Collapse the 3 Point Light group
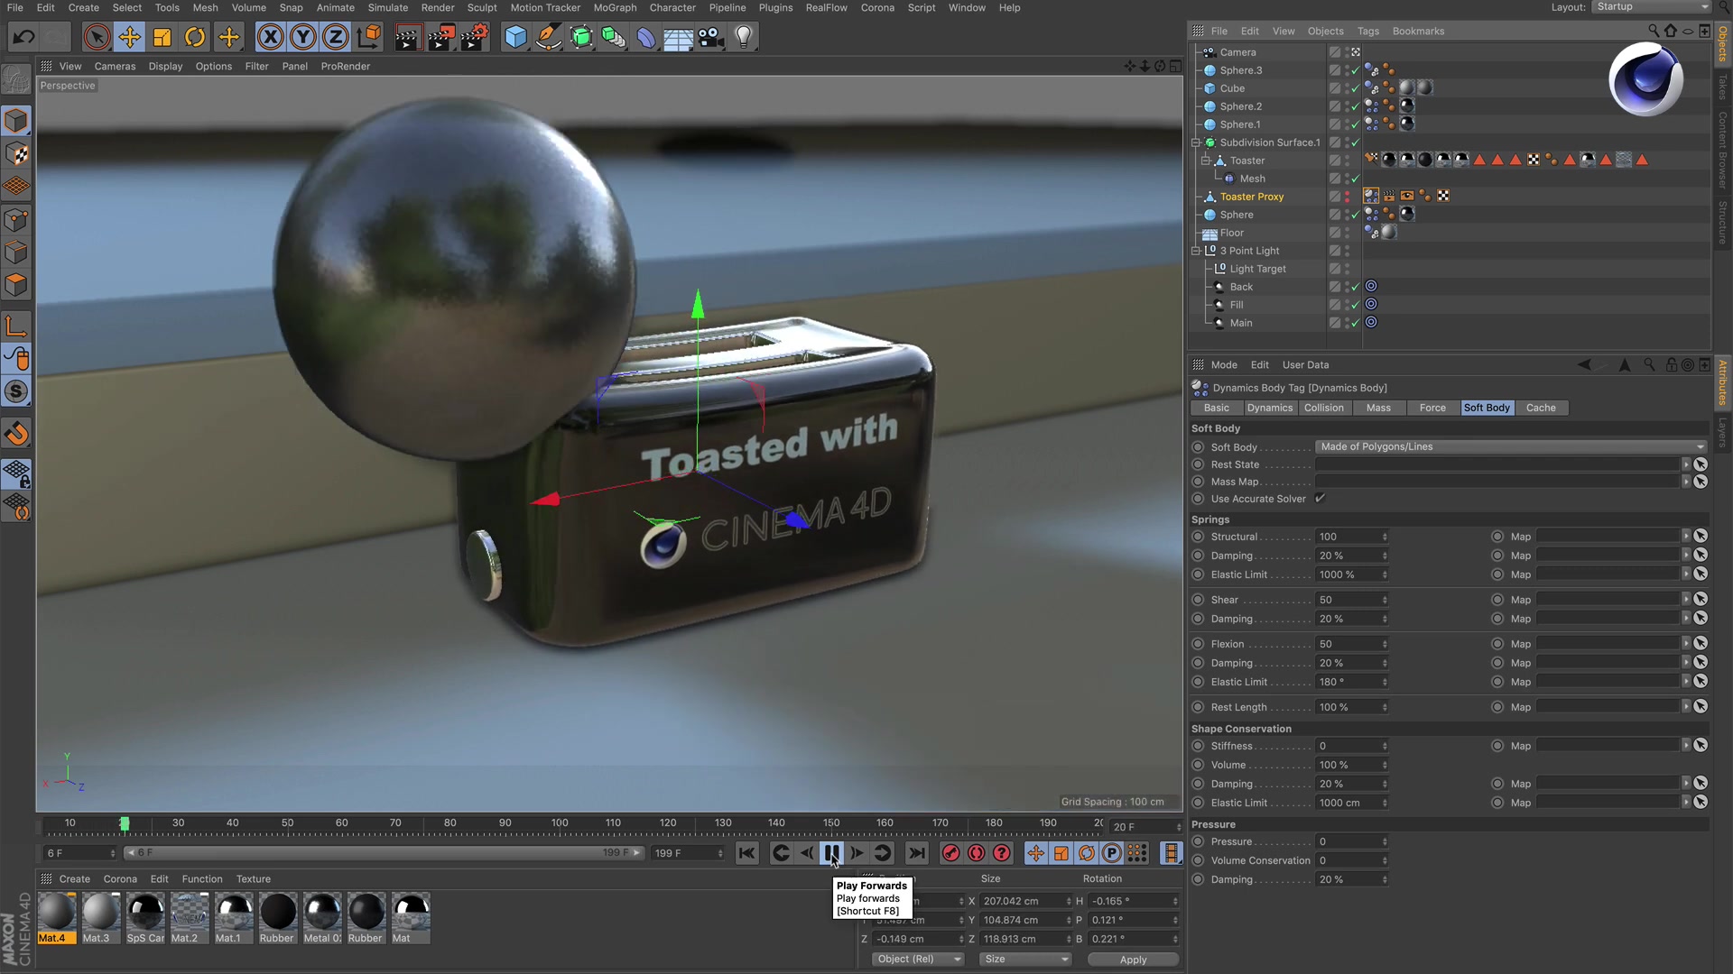The width and height of the screenshot is (1733, 974). pos(1196,251)
